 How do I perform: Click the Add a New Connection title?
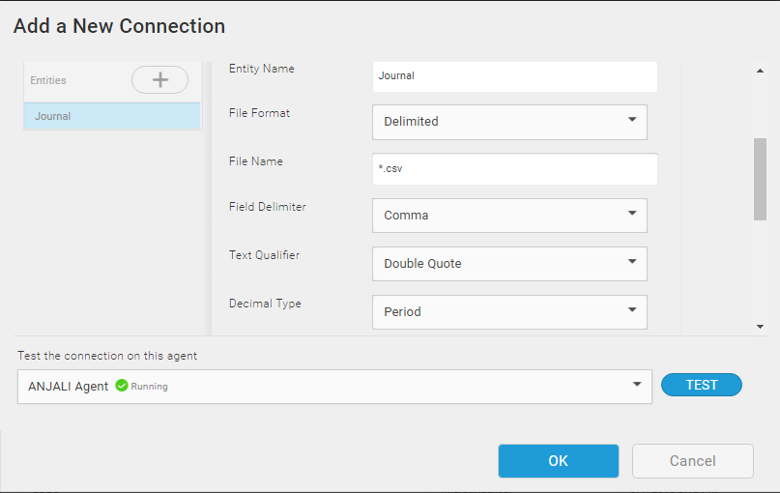(x=119, y=26)
